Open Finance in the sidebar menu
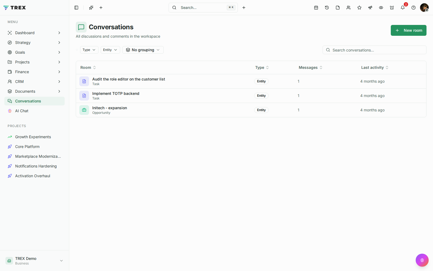The image size is (433, 271). tap(35, 72)
